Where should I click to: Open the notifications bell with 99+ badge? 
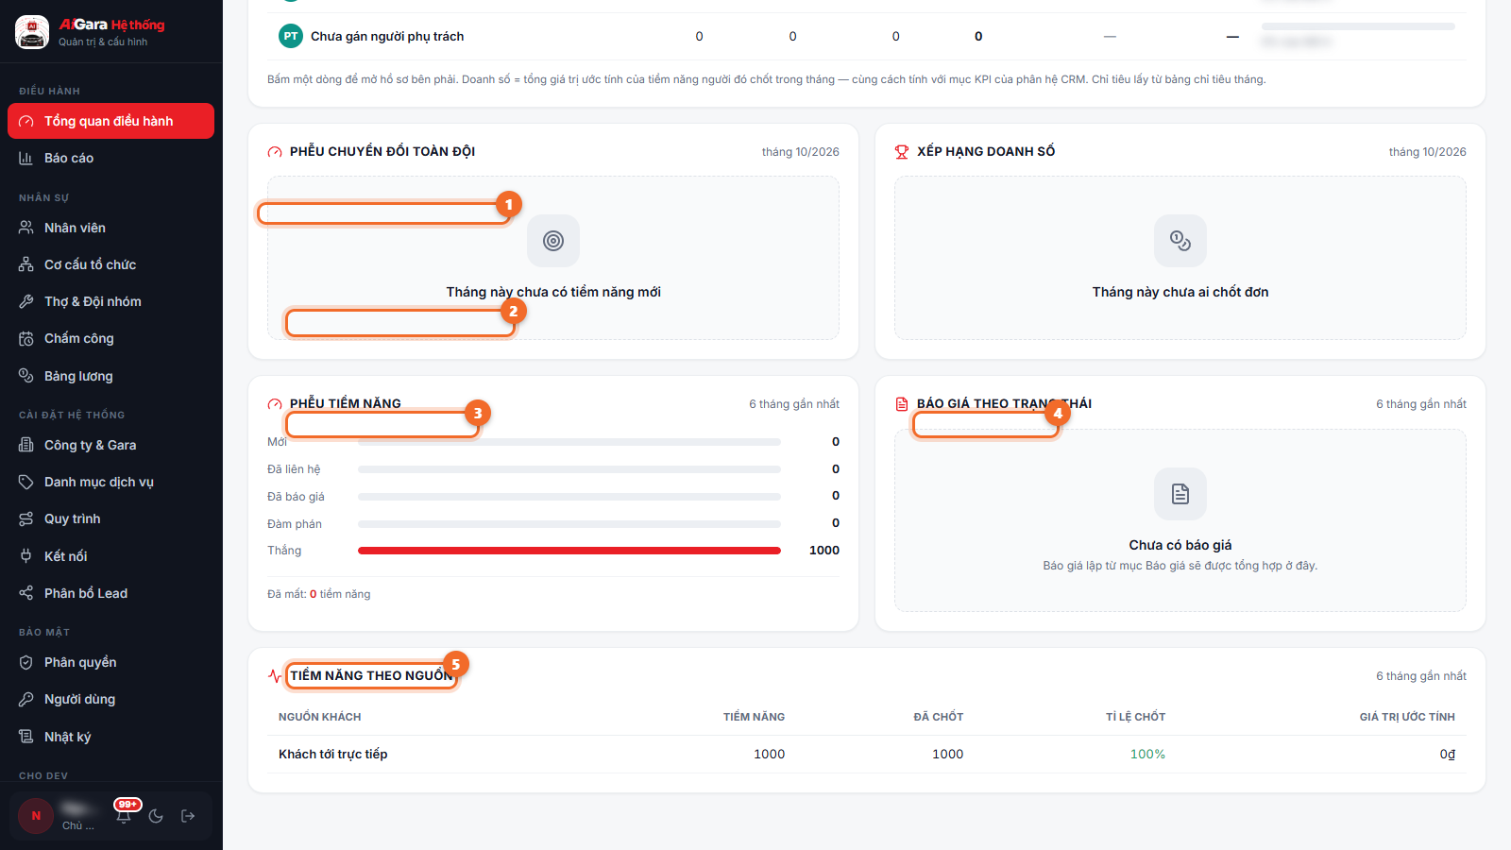pyautogui.click(x=124, y=816)
